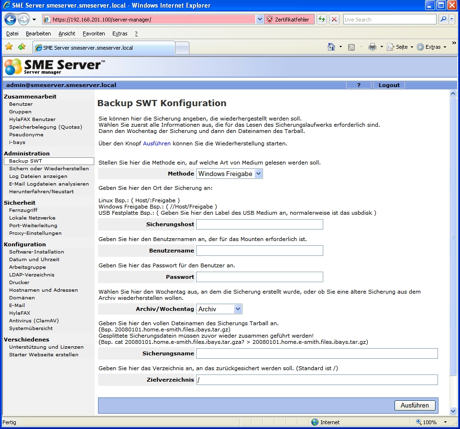Screen dimensions: 460x429
Task: Expand the Print options dropdown arrow
Action: click(x=382, y=47)
